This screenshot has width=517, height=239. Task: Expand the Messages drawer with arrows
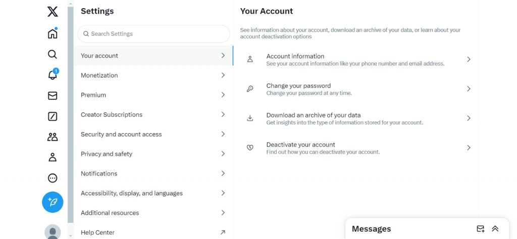coord(495,229)
